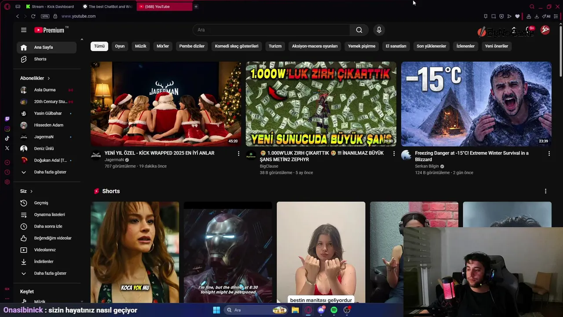Reload the YouTube page

33,16
